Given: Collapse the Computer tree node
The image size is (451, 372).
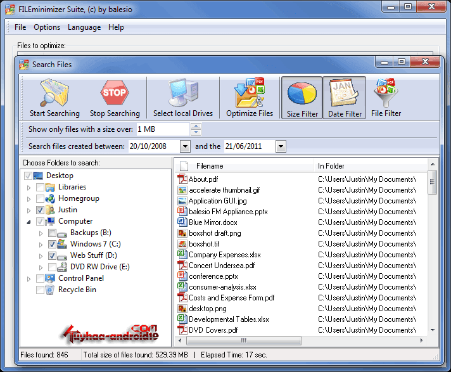Looking at the screenshot, I should click(x=29, y=222).
